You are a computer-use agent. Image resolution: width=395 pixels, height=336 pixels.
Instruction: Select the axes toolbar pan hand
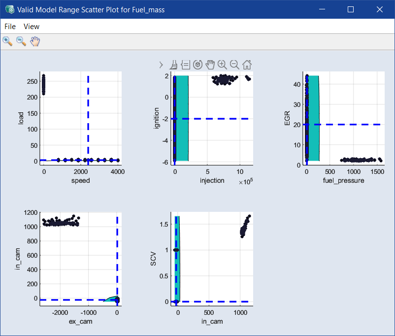210,65
